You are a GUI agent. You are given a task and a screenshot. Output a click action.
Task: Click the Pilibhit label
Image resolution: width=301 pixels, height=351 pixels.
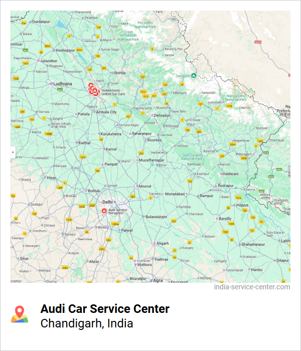[x=242, y=205]
